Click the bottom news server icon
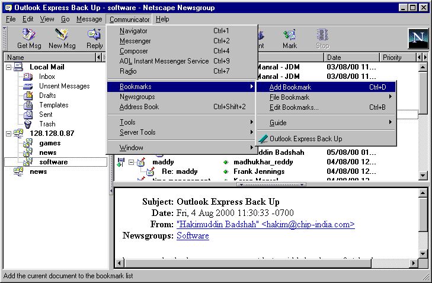The width and height of the screenshot is (432, 283). (x=18, y=171)
